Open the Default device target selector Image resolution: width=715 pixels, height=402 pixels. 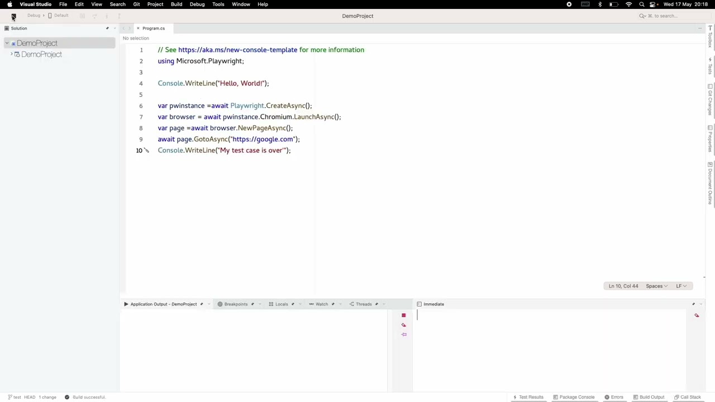(58, 16)
